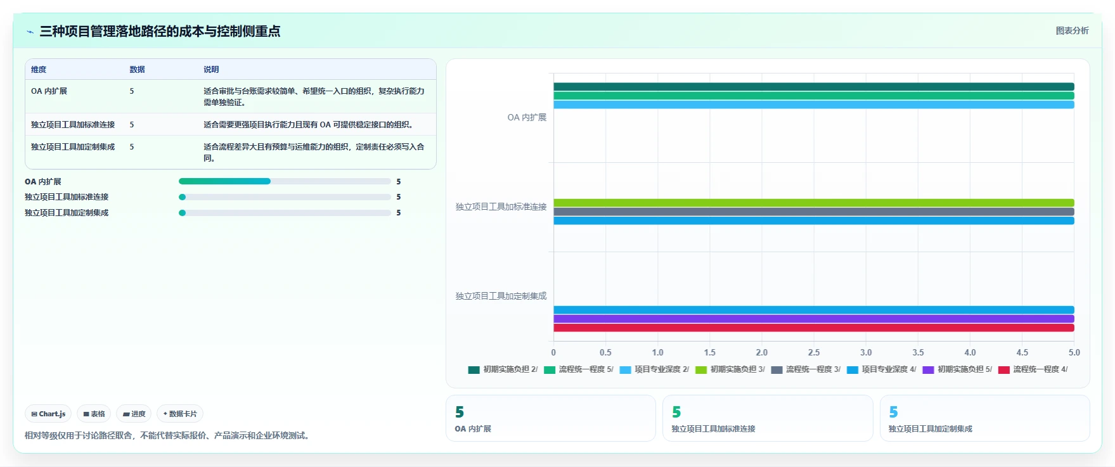Click the green bar in the OA 内扩展 chart group
1115x467 pixels.
point(814,96)
